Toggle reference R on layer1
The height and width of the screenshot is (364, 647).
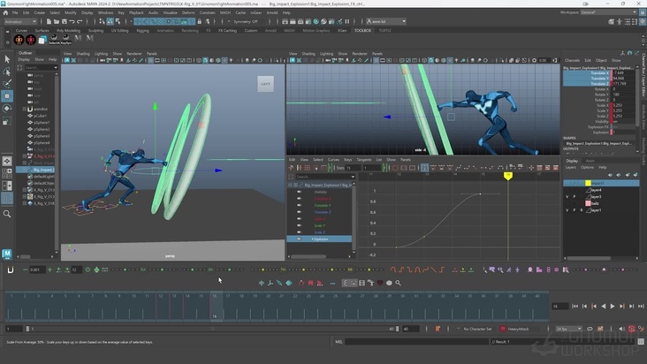click(x=582, y=210)
